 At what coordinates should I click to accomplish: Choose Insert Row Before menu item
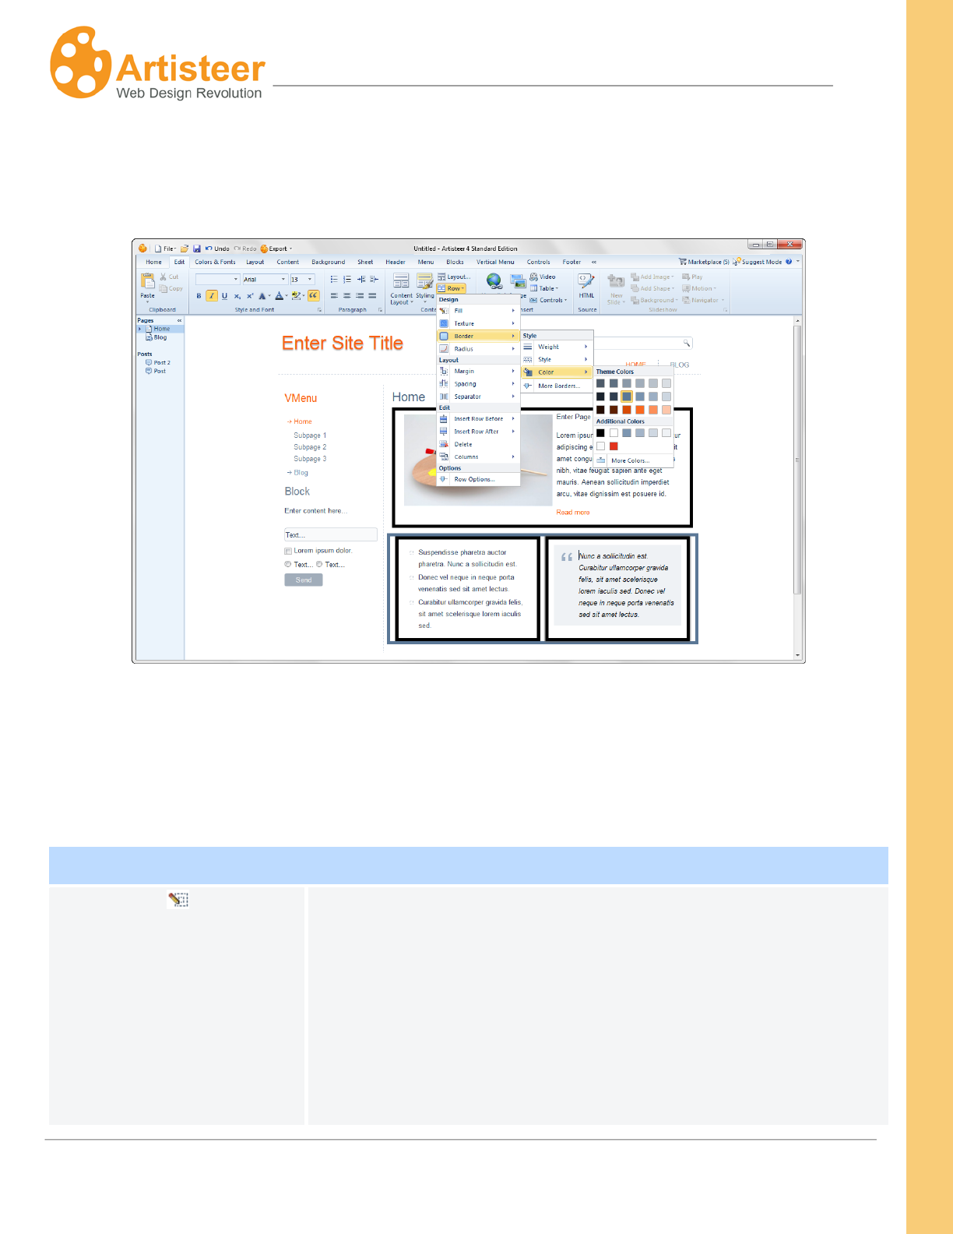click(478, 419)
